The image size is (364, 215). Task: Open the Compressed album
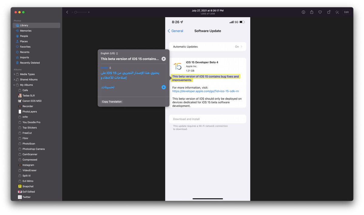coord(36,160)
